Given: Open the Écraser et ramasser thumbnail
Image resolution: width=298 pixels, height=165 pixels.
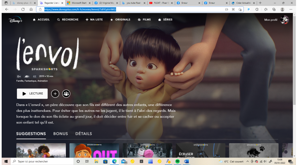Looking at the screenshot, I should pyautogui.click(x=201, y=150).
